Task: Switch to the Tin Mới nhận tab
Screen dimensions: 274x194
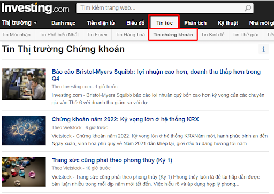Action: tap(16, 35)
